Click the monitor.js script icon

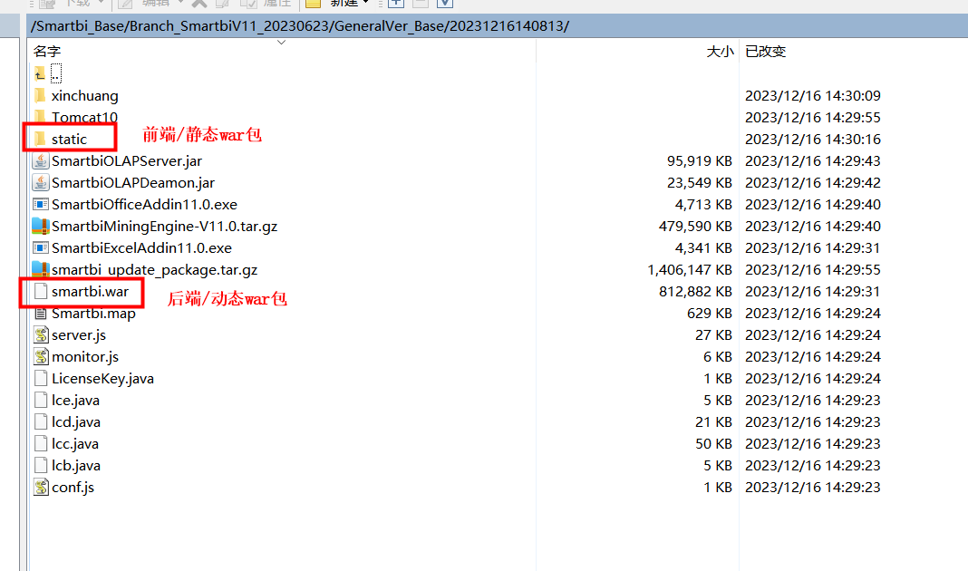pos(41,357)
